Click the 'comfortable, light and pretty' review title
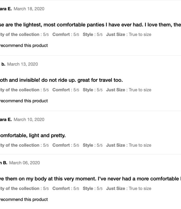Image resolution: width=181 pixels, height=209 pixels. pos(33,135)
